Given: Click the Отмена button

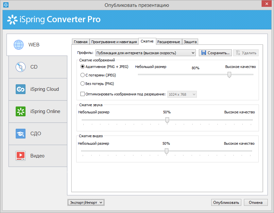Looking at the screenshot, I should [x=256, y=203].
